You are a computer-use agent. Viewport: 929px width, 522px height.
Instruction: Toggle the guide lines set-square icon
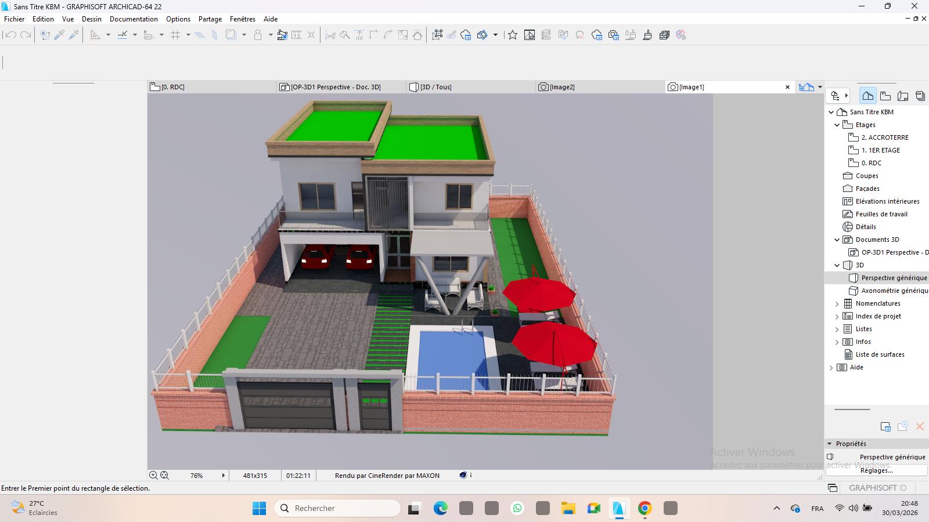tap(95, 35)
